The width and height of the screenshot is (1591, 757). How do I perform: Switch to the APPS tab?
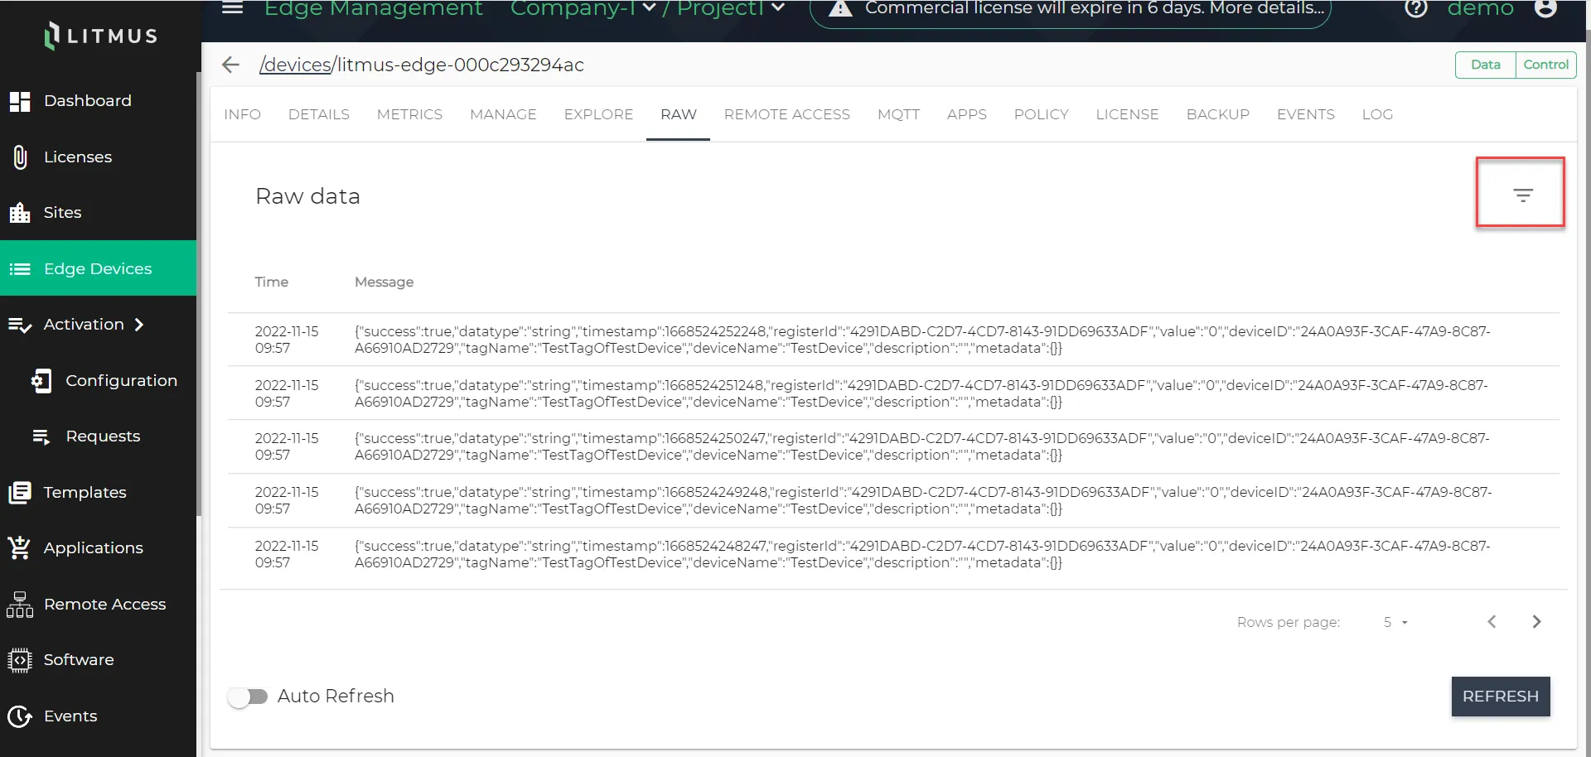(x=967, y=114)
